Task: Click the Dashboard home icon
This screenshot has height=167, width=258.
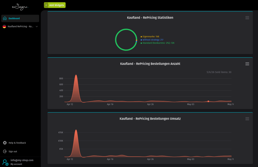Action: pos(5,18)
